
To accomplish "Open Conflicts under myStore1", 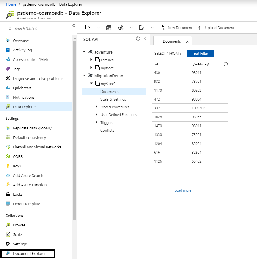I will [x=107, y=130].
